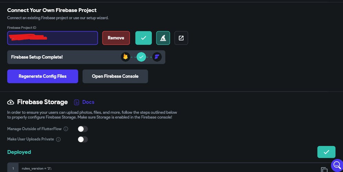The image size is (343, 172).
Task: Copy the storage rules code
Action: [x=324, y=170]
